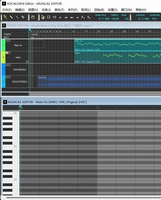Click the TEMPO value 134.00
This screenshot has height=200, width=161.
click(x=115, y=19)
